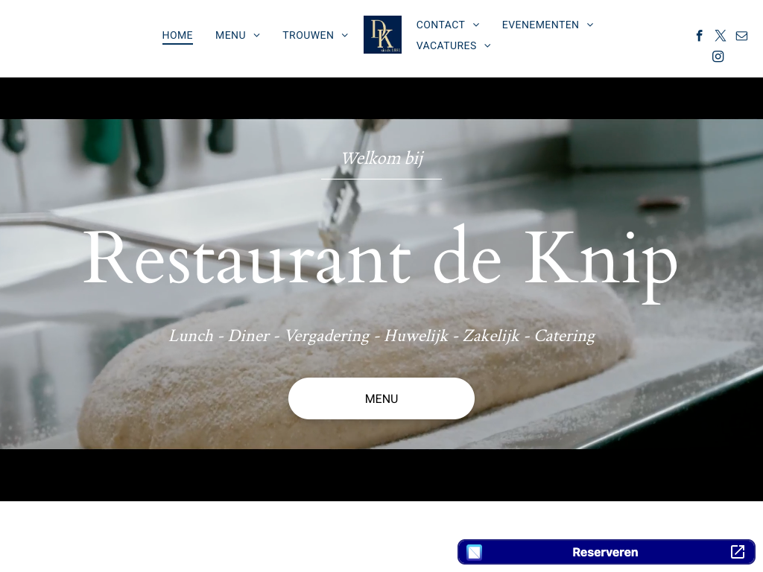
Task: Click the Restaurant de Knip hero heading
Action: (381, 260)
